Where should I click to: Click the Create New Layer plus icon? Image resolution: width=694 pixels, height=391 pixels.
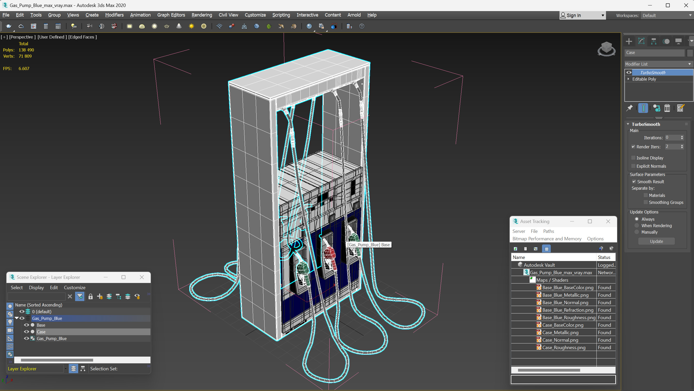[x=100, y=296]
